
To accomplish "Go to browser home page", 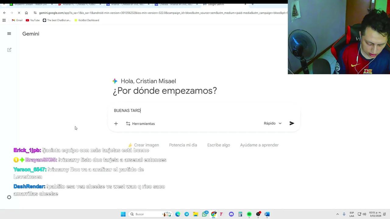I will point(26,13).
